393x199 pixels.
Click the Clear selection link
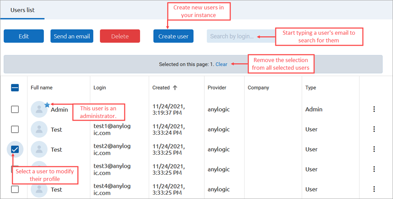221,64
